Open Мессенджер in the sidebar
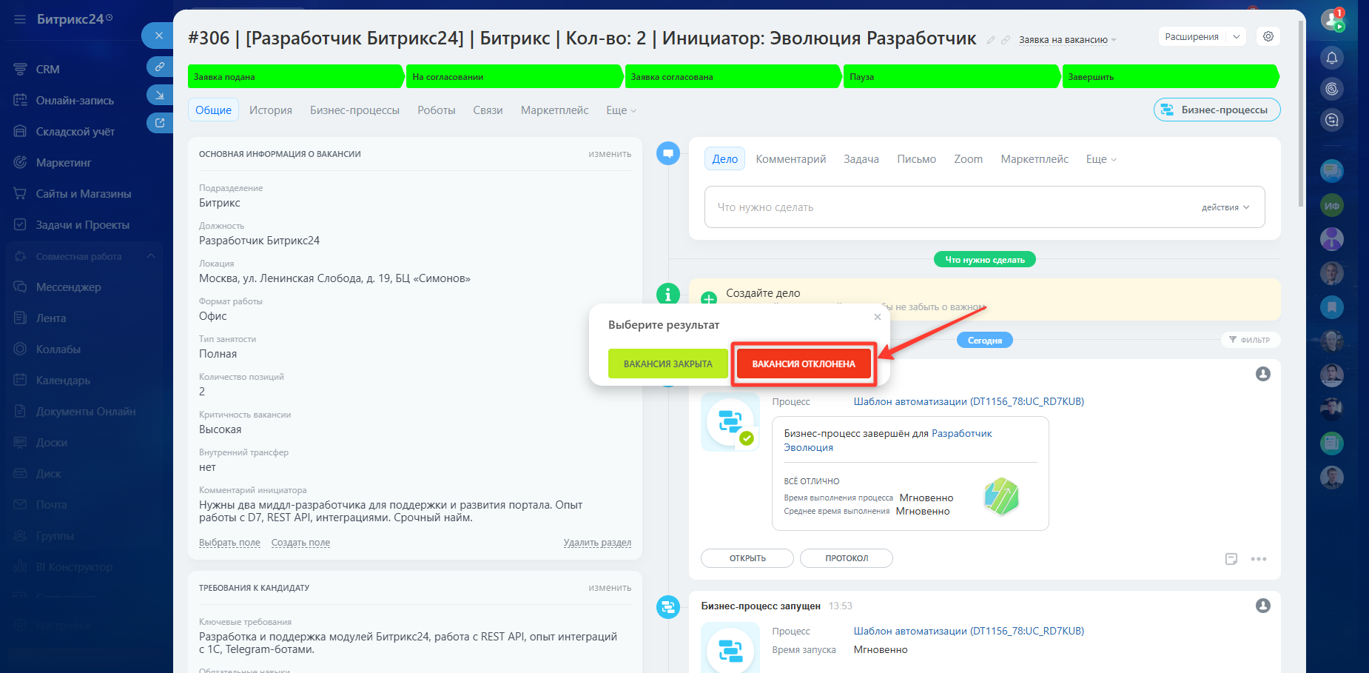The width and height of the screenshot is (1369, 673). (69, 287)
